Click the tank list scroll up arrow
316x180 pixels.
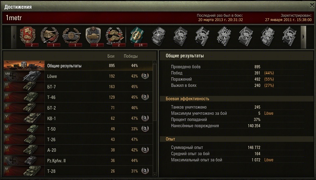coord(155,62)
